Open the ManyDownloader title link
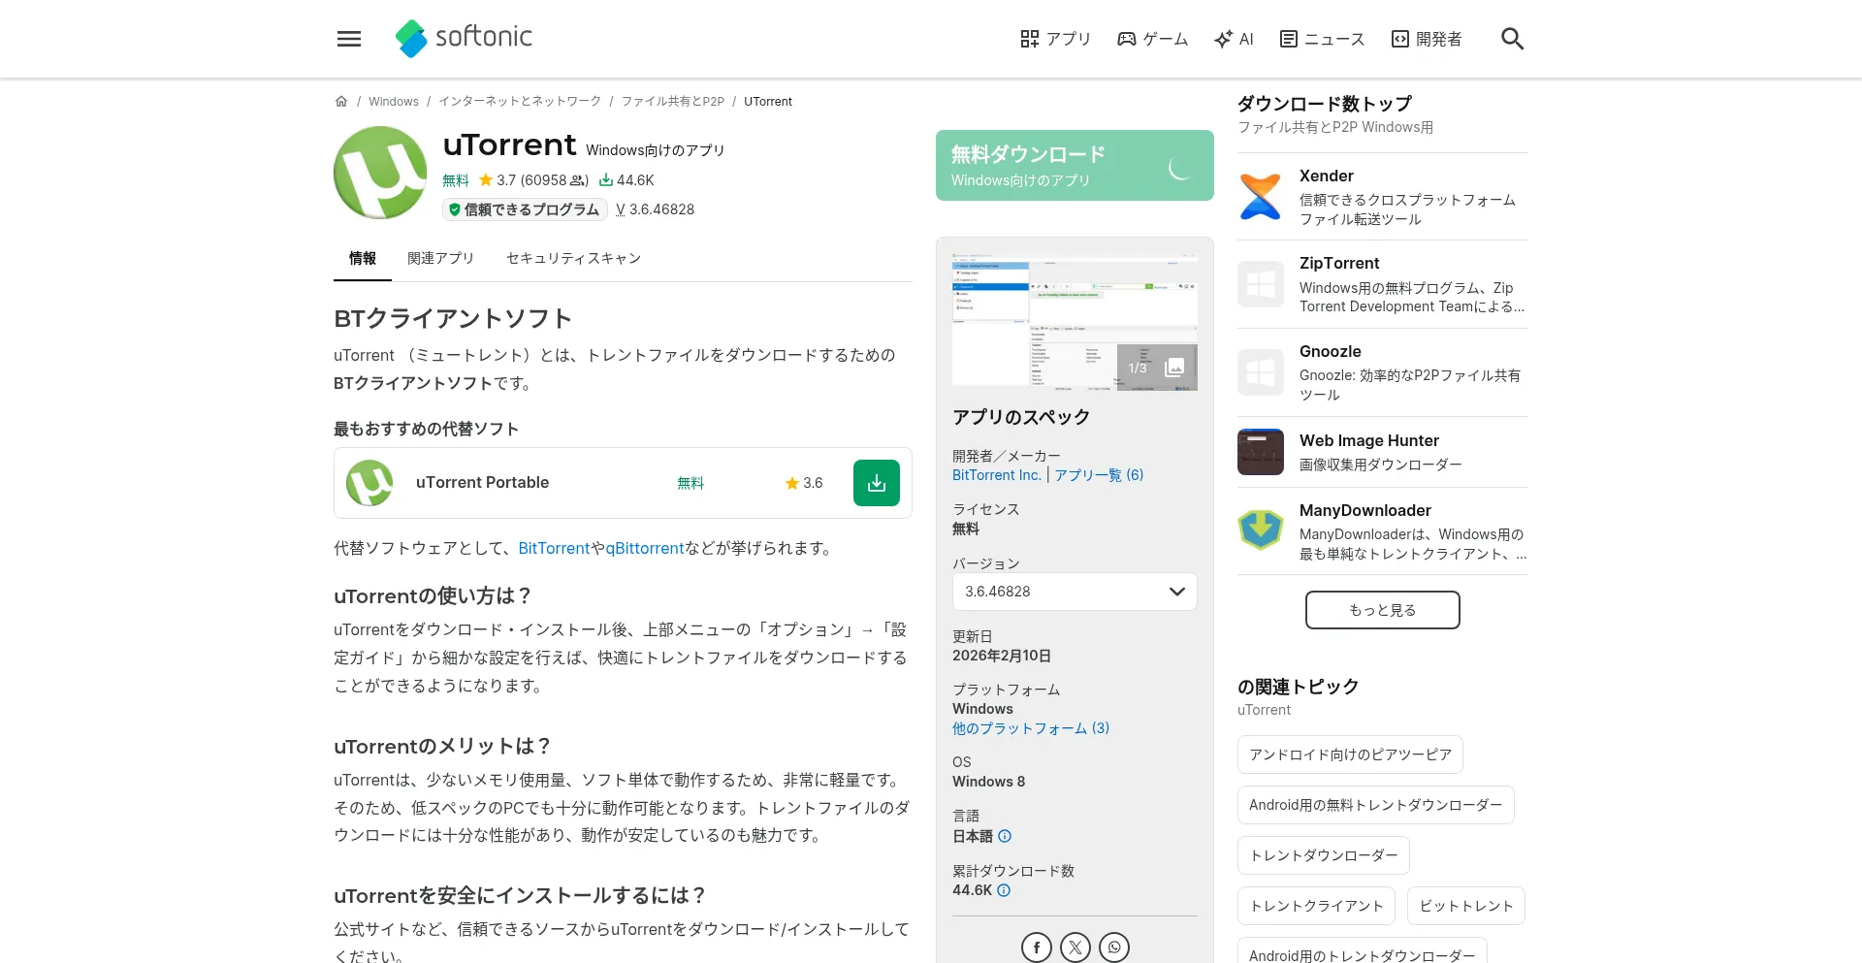Image resolution: width=1862 pixels, height=963 pixels. [x=1365, y=510]
